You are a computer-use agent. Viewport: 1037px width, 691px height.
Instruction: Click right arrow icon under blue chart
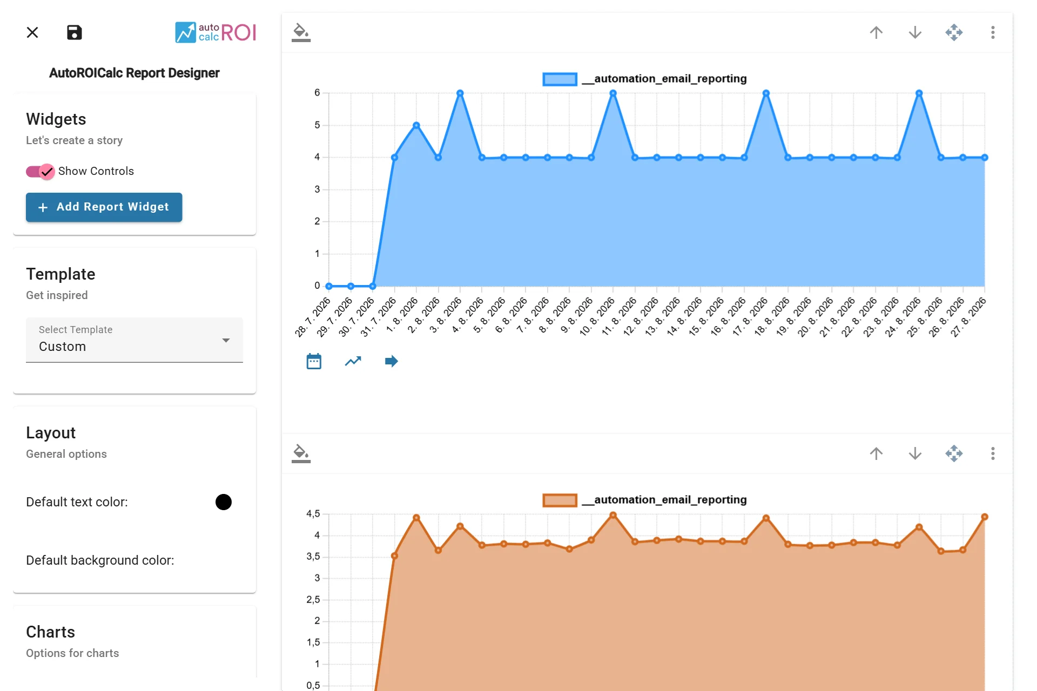point(392,361)
